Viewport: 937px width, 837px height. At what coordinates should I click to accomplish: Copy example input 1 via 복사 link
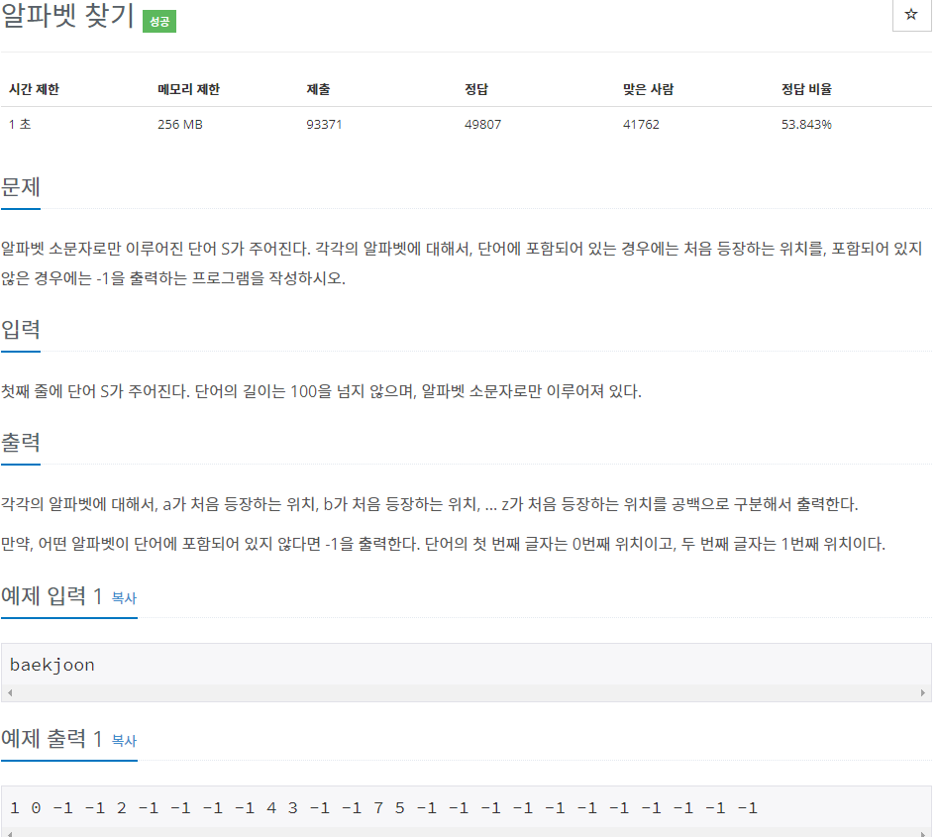pyautogui.click(x=124, y=597)
